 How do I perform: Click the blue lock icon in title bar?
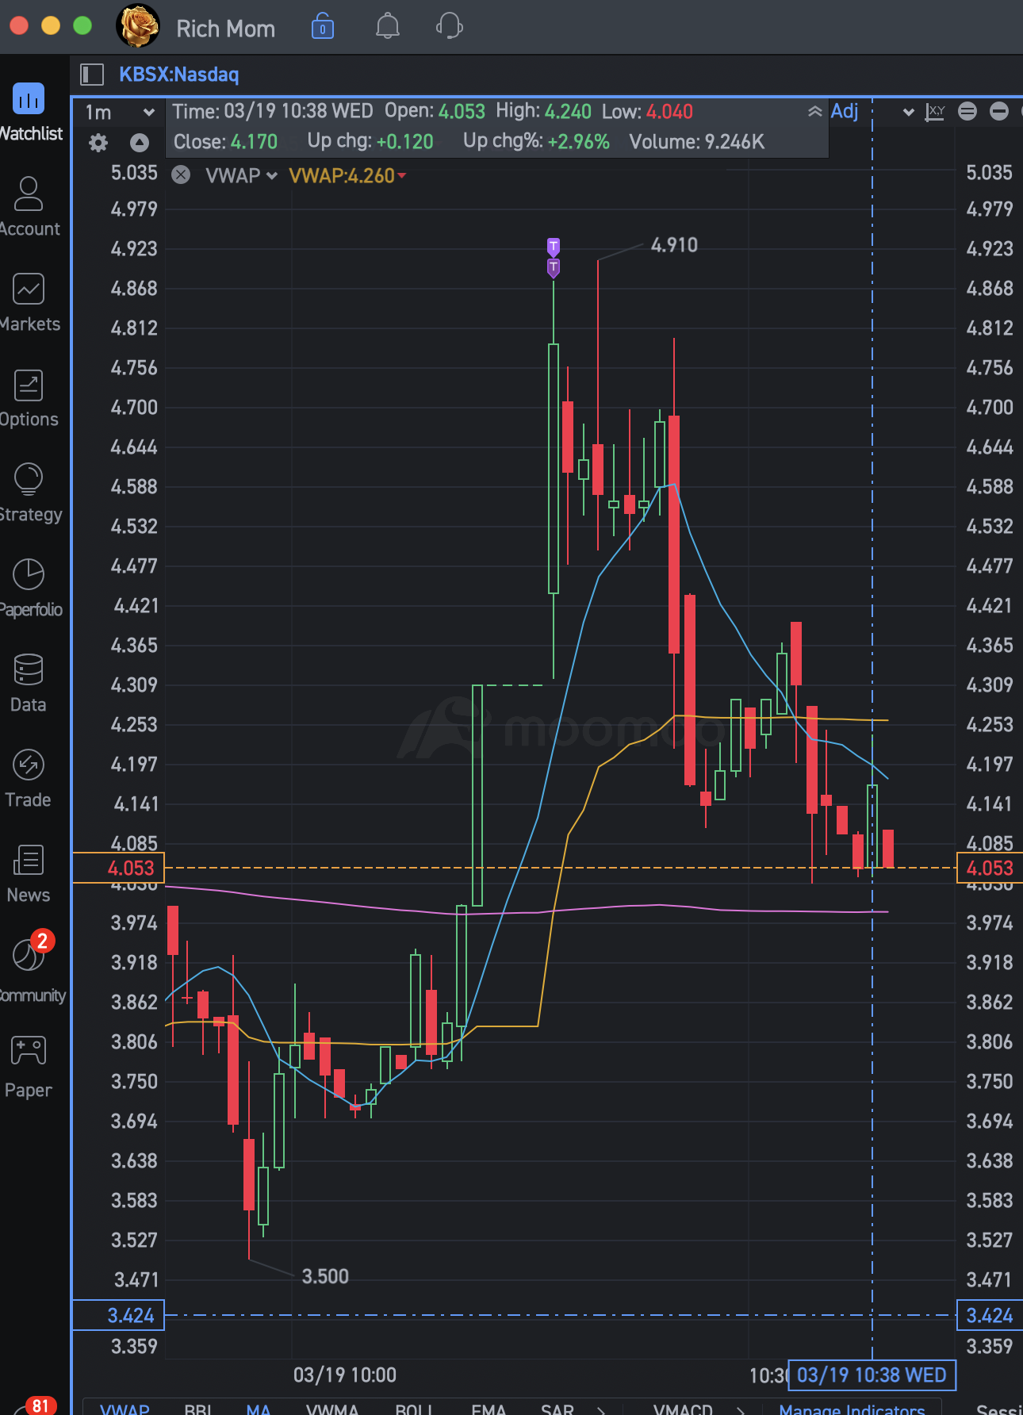click(323, 26)
